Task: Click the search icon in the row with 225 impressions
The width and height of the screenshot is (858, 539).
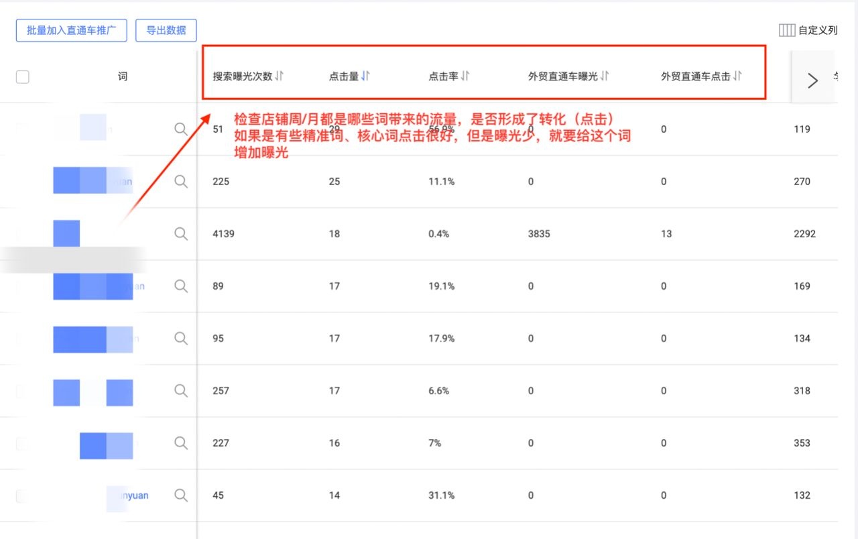Action: point(181,182)
